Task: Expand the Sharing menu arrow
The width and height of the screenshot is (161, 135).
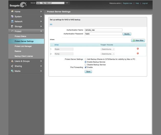Action: 41,66
